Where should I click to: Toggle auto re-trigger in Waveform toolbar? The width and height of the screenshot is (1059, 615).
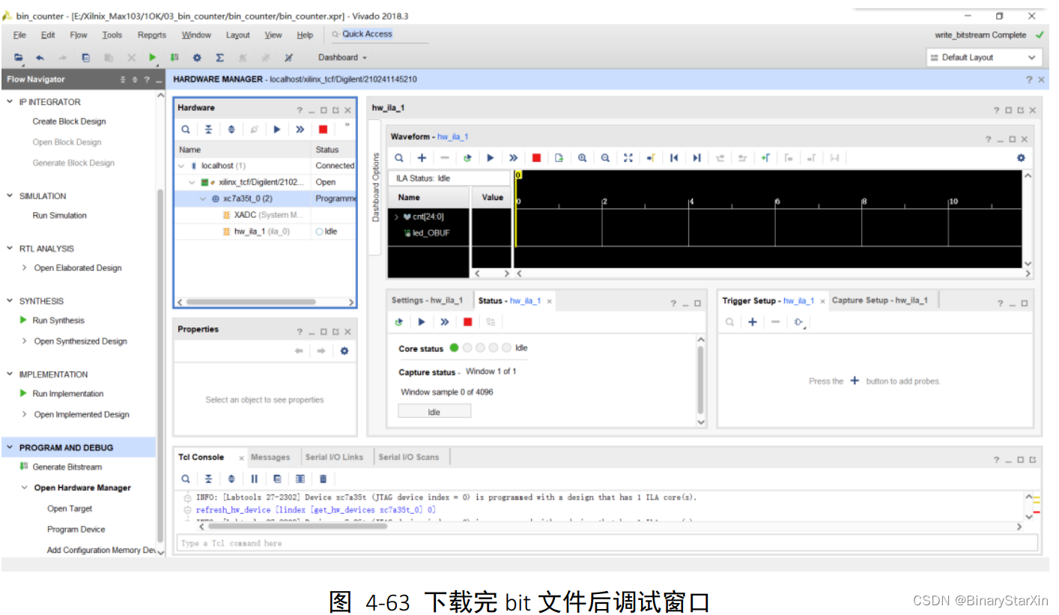(x=467, y=157)
